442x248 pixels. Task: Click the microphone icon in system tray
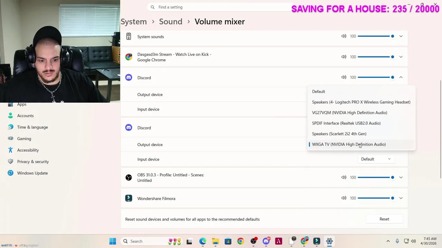point(397,241)
